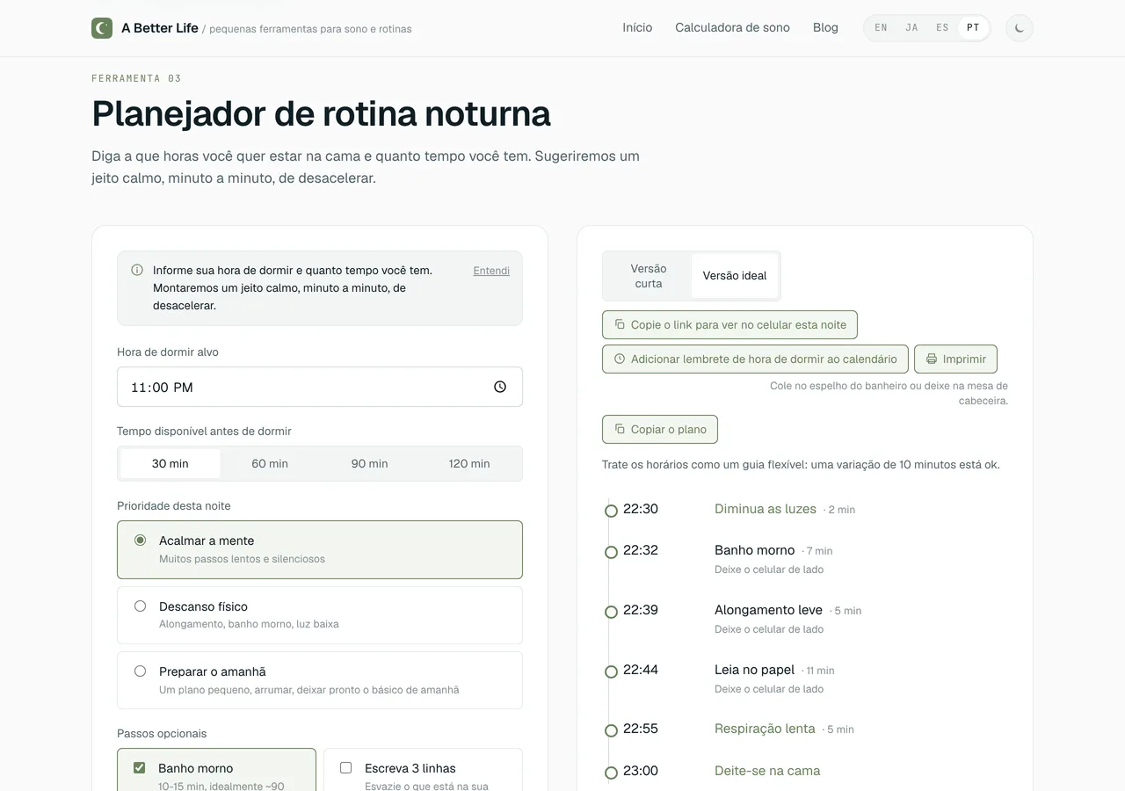
Task: Copy the link to view on phone tonight
Action: [x=729, y=324]
